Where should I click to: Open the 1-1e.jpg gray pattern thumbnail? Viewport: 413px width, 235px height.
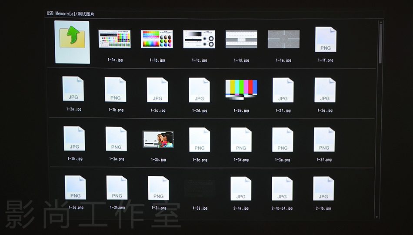click(283, 39)
